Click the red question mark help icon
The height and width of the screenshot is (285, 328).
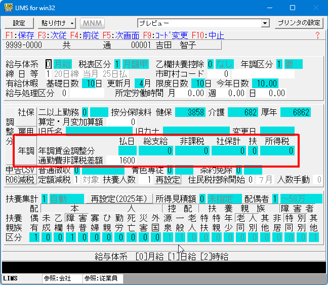tap(317, 35)
